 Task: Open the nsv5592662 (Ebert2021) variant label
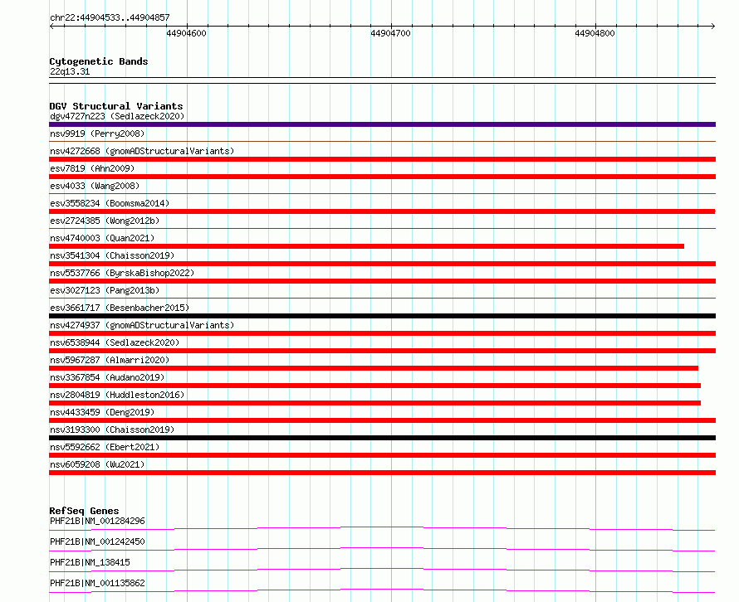(x=105, y=447)
